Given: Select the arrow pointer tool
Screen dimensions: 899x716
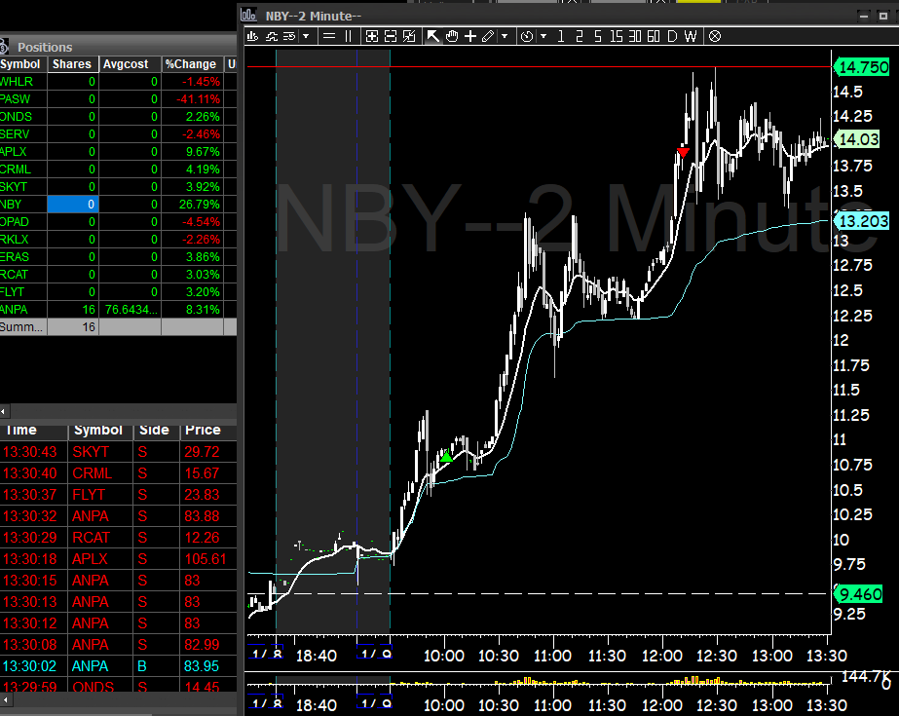Looking at the screenshot, I should pos(432,36).
